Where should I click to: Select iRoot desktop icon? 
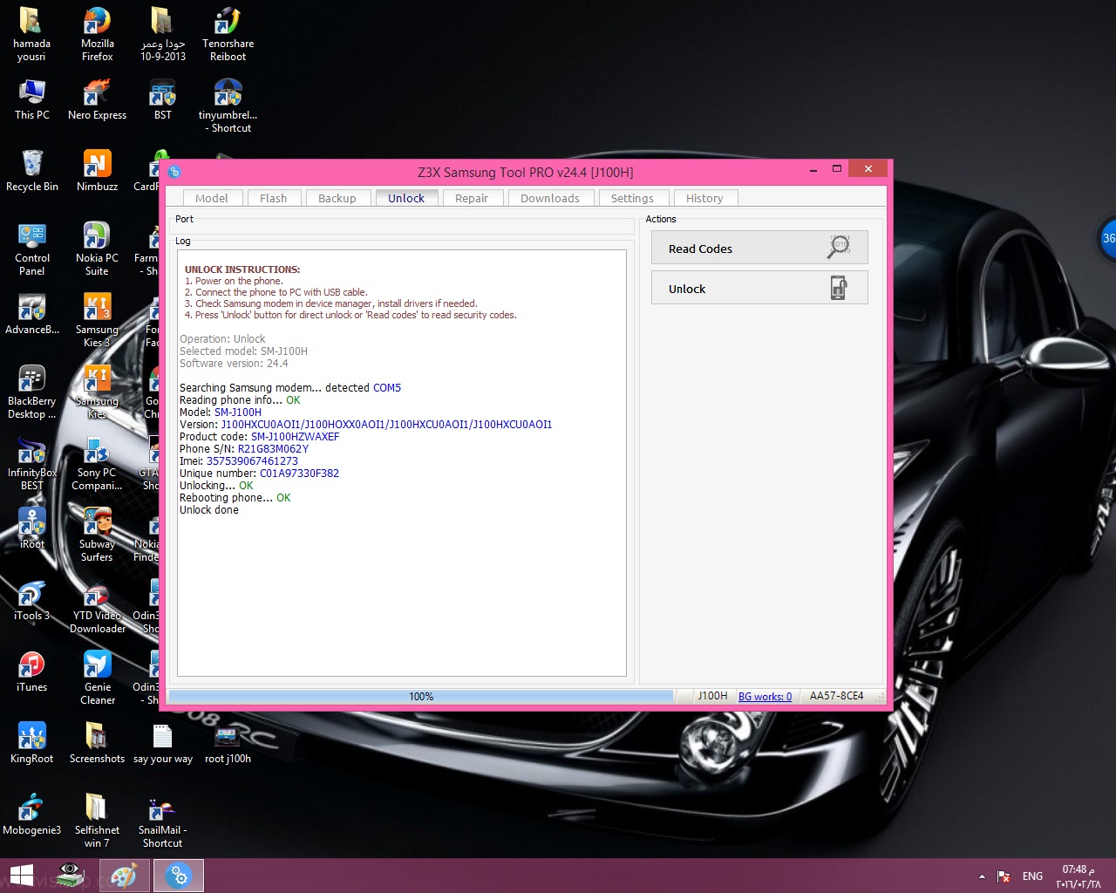32,528
